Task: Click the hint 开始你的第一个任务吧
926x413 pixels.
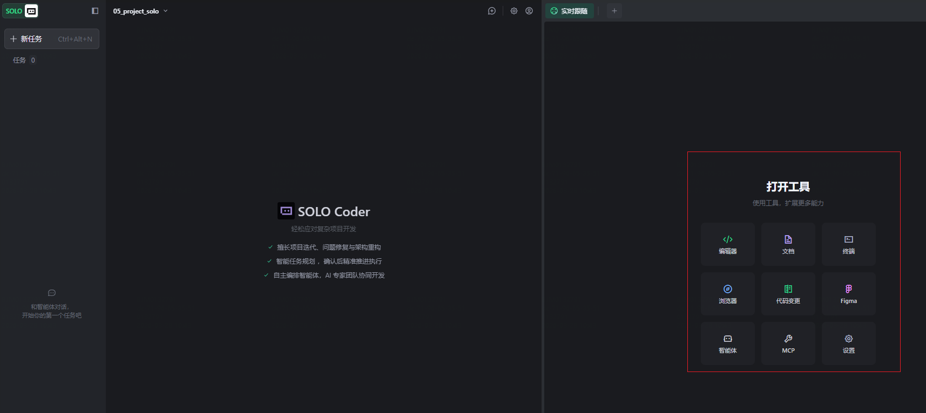Action: coord(52,315)
